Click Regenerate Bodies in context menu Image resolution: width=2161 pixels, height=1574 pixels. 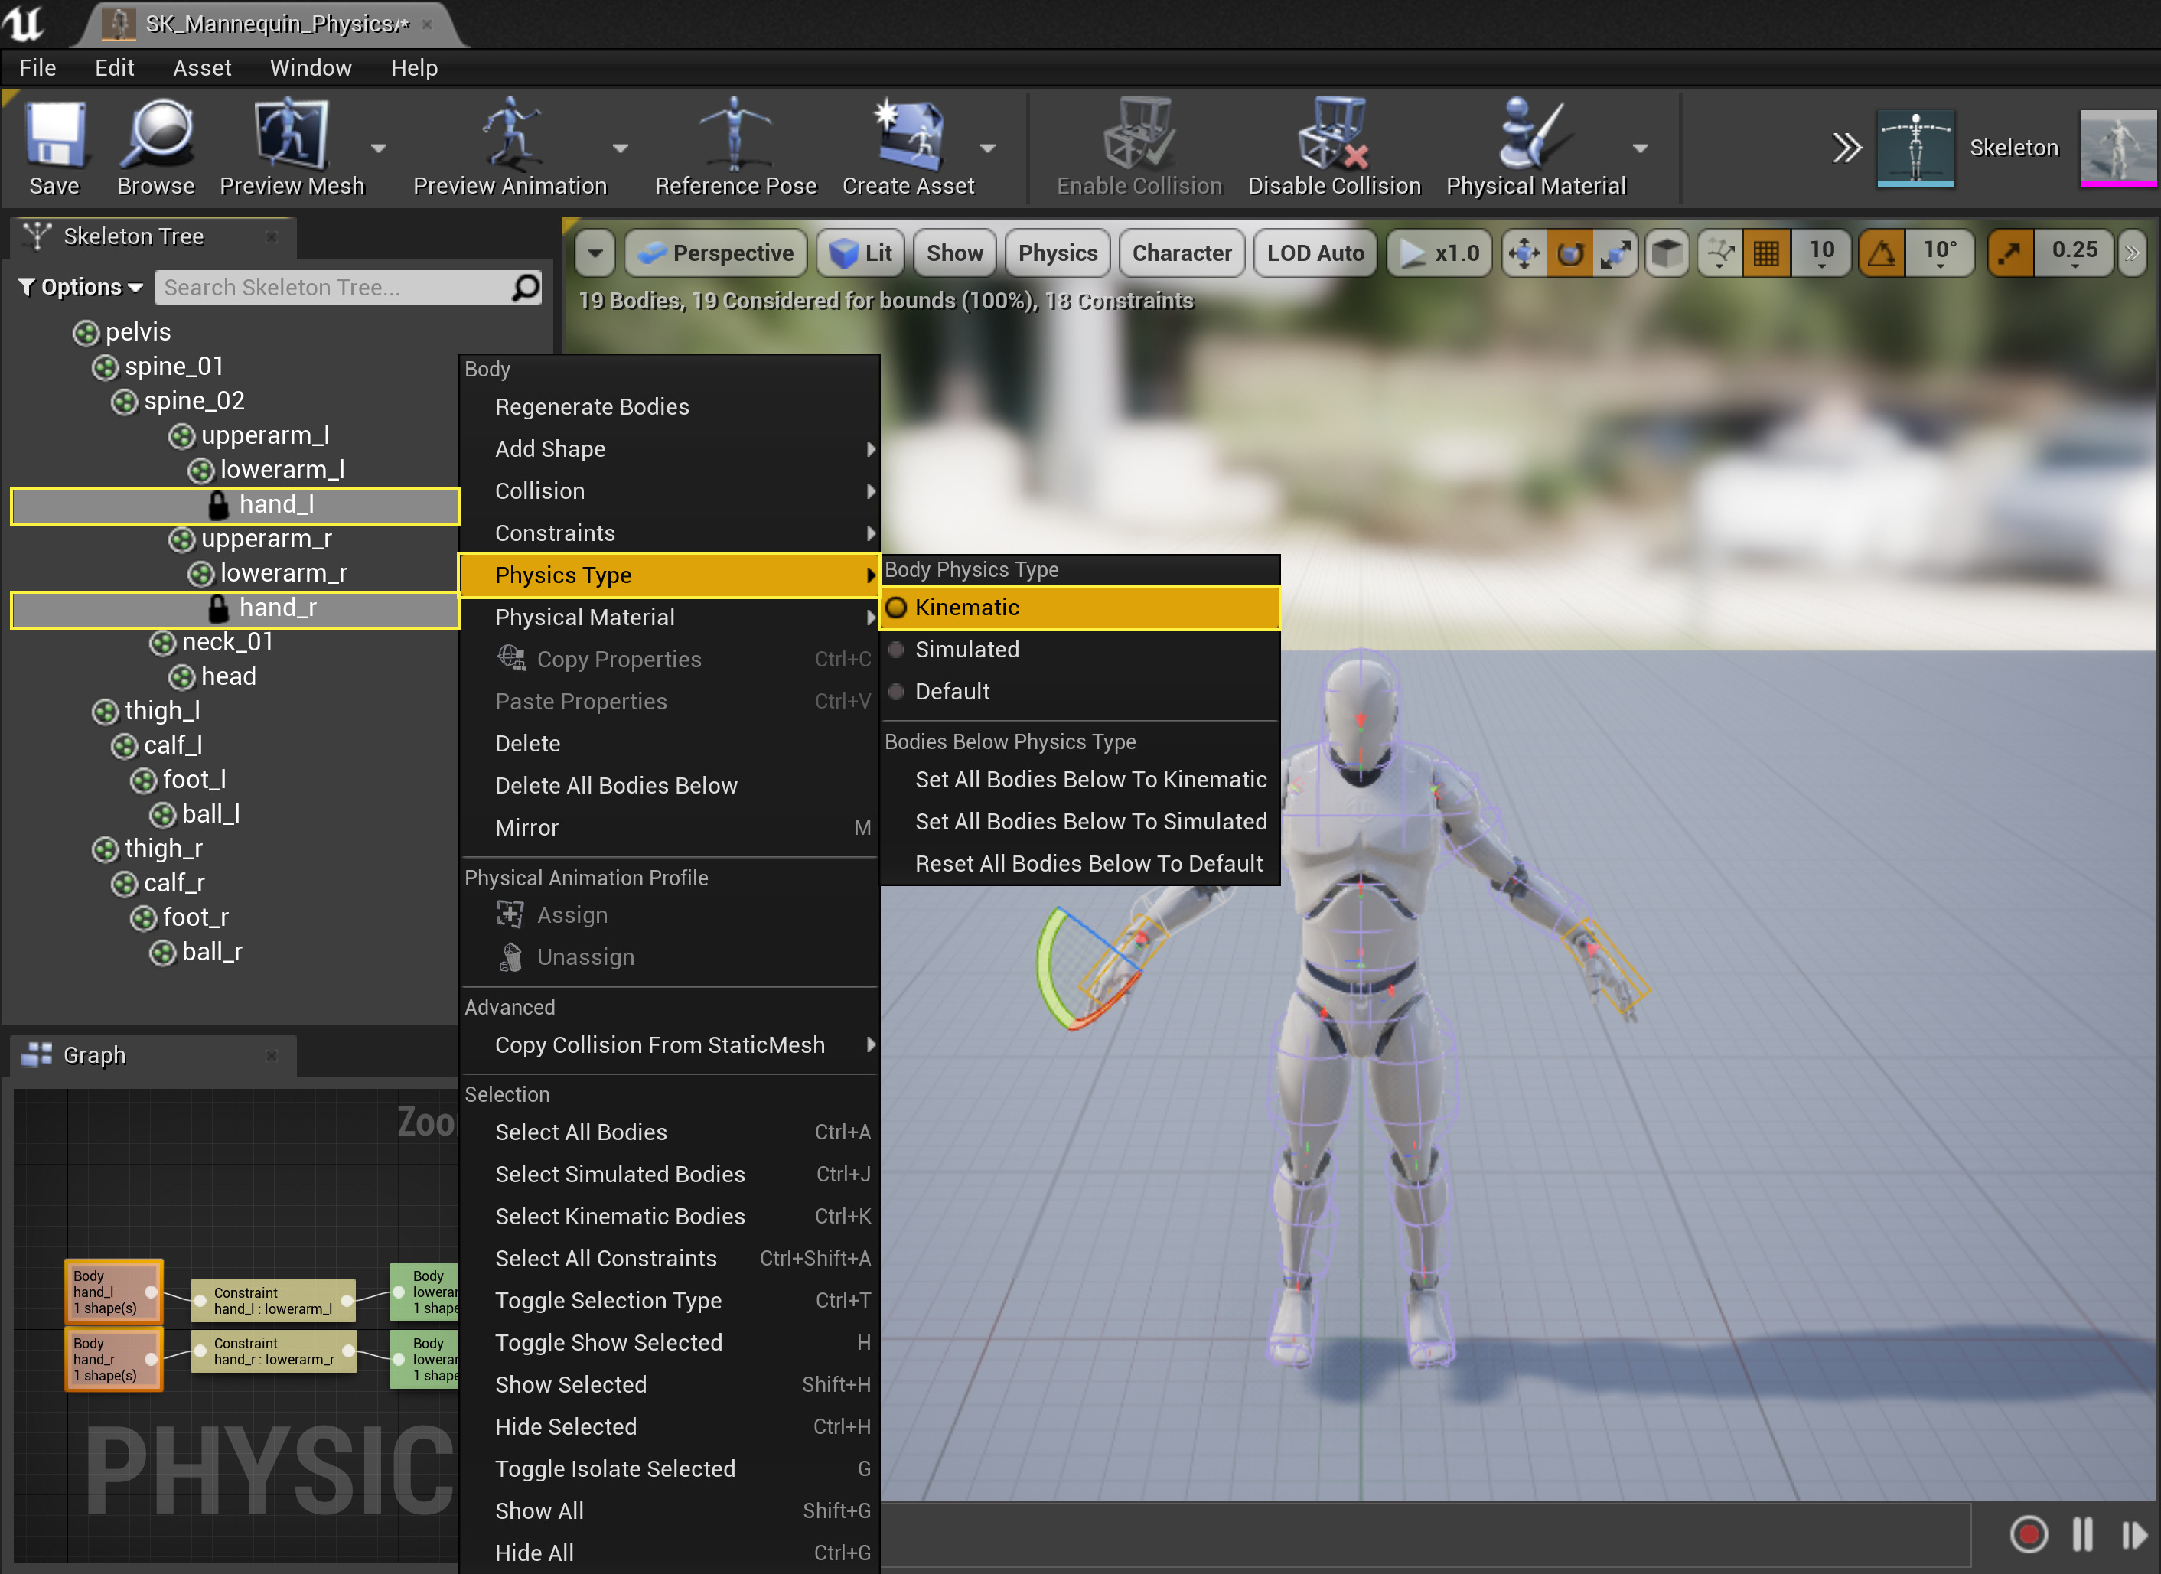coord(591,407)
